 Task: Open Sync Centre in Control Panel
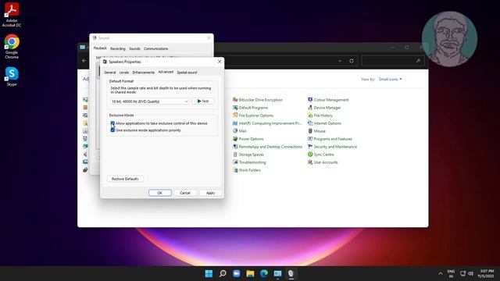tap(321, 155)
